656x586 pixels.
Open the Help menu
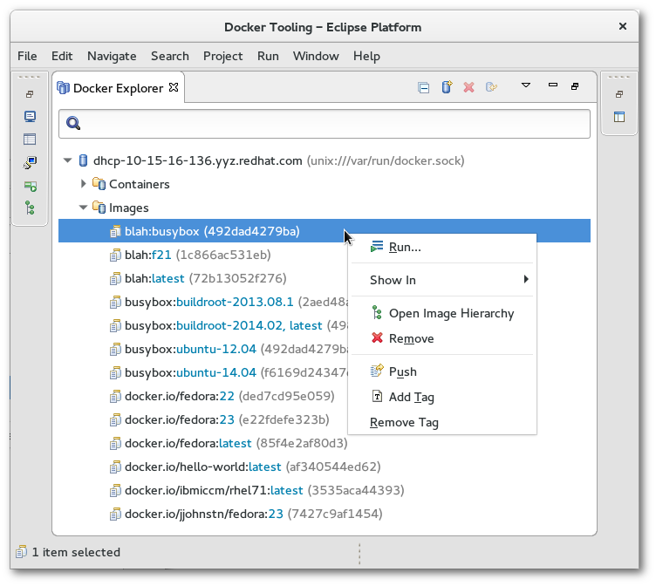(366, 56)
